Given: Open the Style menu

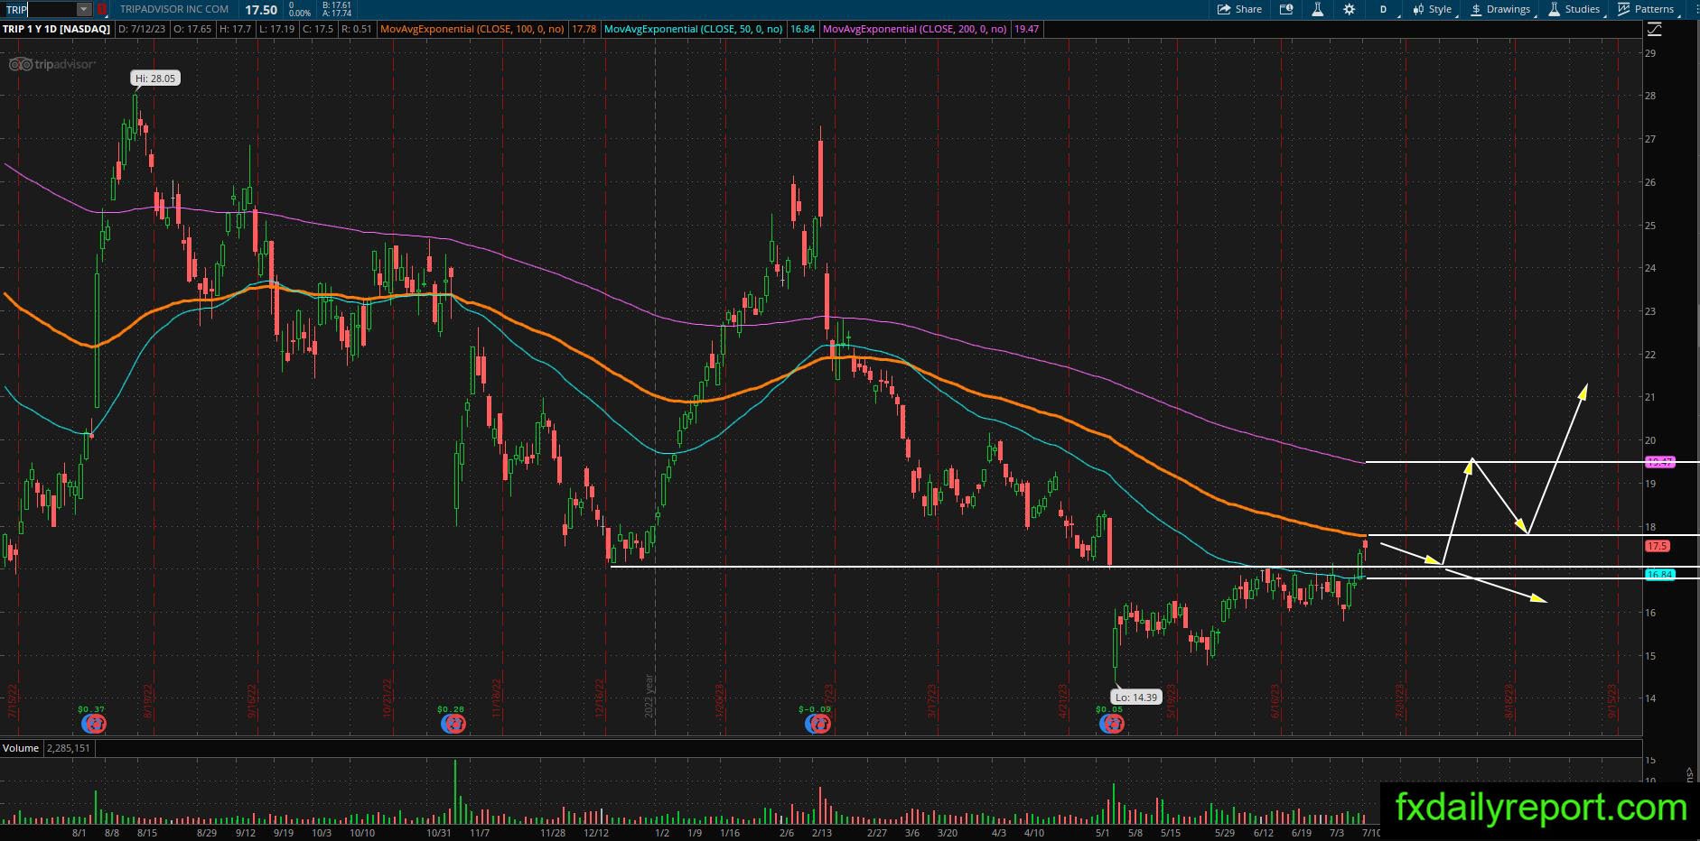Looking at the screenshot, I should [1433, 9].
